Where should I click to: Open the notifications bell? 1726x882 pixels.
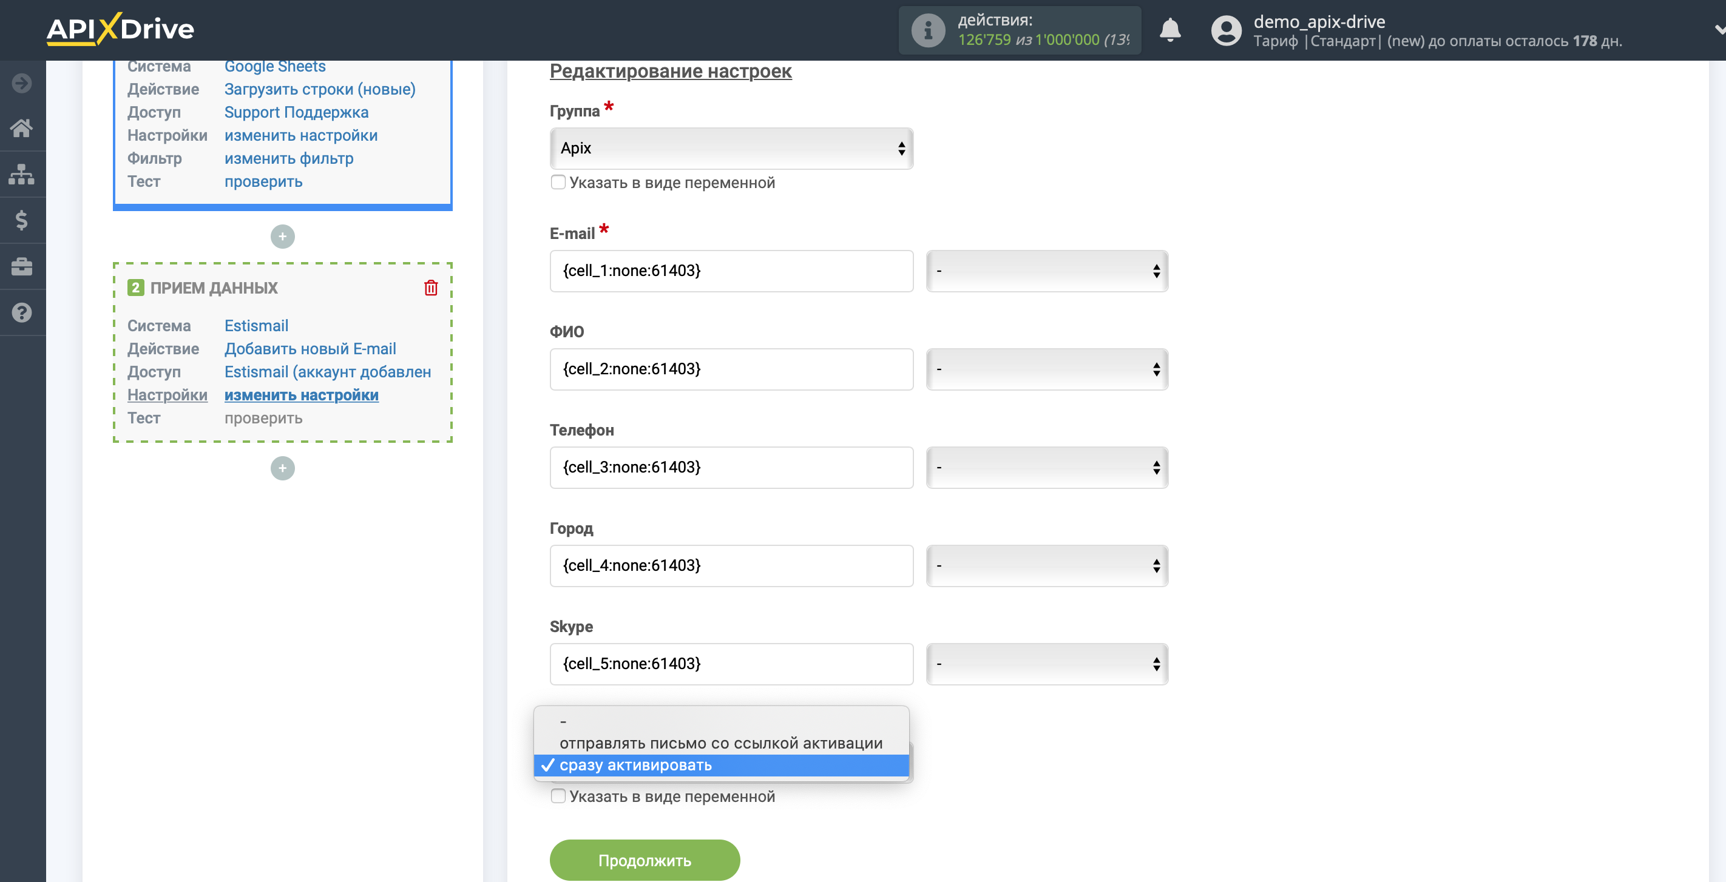coord(1170,30)
